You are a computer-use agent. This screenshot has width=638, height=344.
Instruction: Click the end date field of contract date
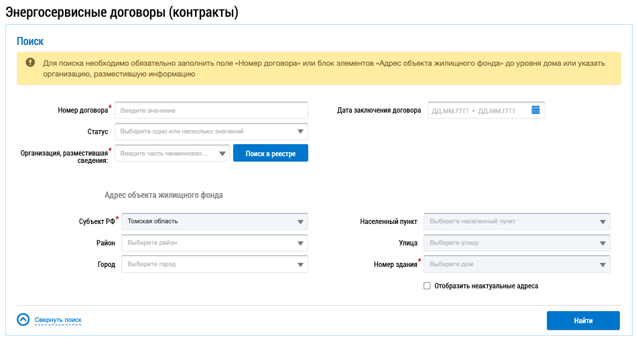pyautogui.click(x=497, y=111)
